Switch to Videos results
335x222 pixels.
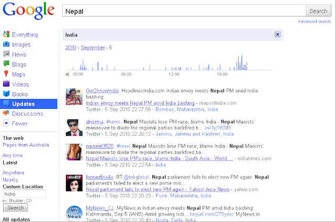[20, 84]
